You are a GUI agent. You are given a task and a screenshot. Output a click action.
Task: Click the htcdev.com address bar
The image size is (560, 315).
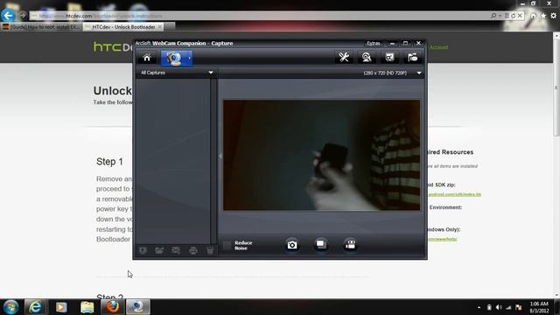(260, 16)
